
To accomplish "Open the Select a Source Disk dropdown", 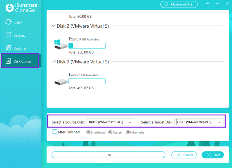I will (x=110, y=122).
